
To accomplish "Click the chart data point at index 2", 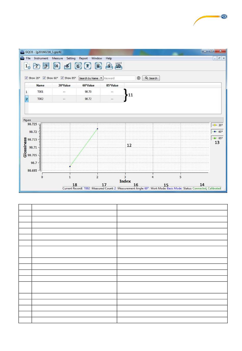I will [97, 129].
